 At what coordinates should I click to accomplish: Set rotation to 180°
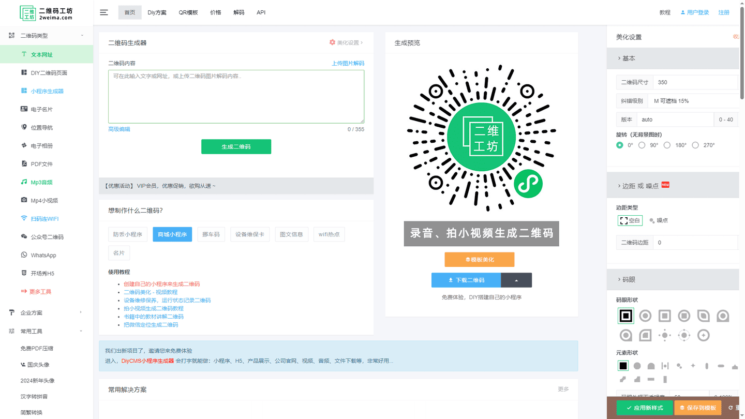(x=667, y=145)
